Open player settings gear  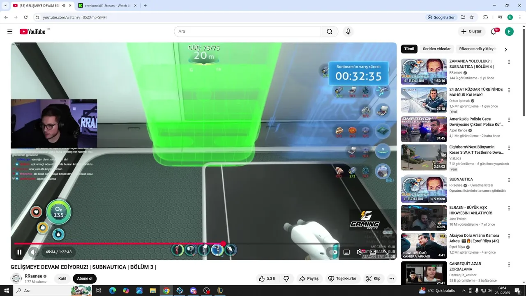click(360, 252)
